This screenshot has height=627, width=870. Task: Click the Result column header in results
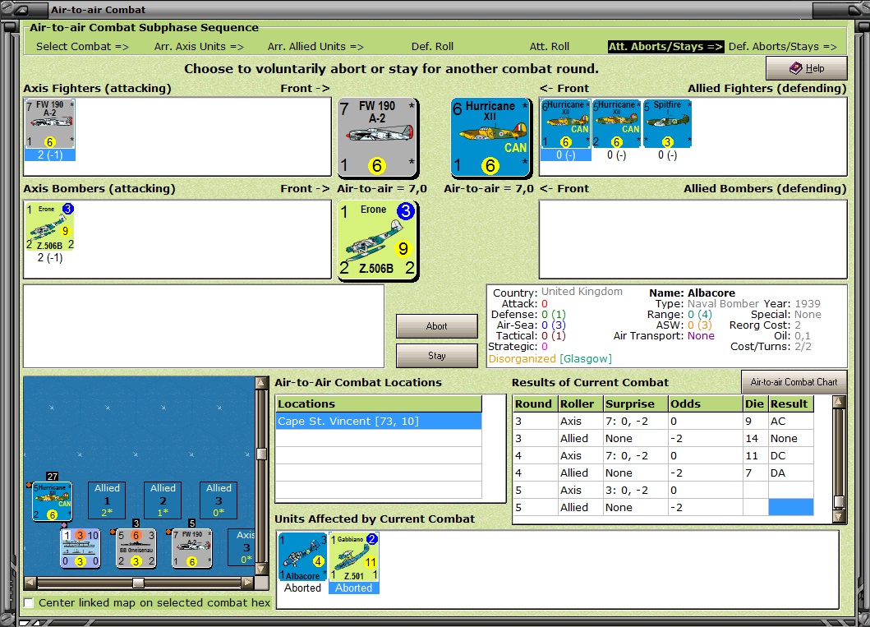790,403
